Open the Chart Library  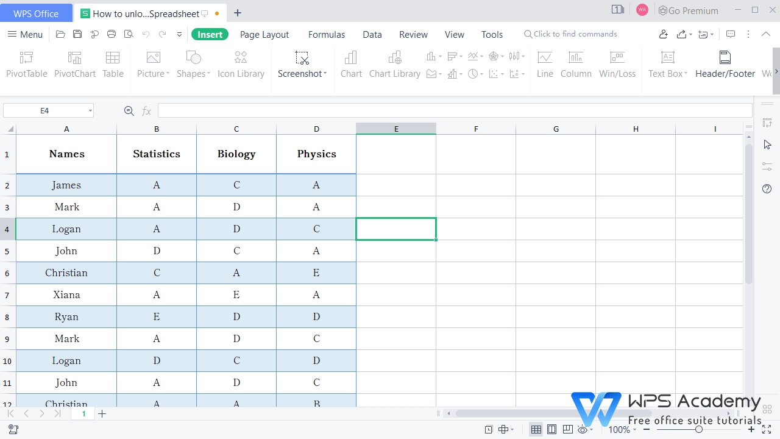click(394, 63)
